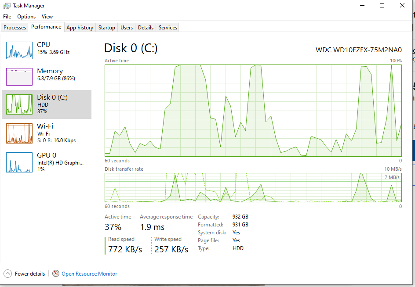Click the Intel(R) HD Graphics GPU entry
Image resolution: width=415 pixels, height=287 pixels.
pos(60,162)
